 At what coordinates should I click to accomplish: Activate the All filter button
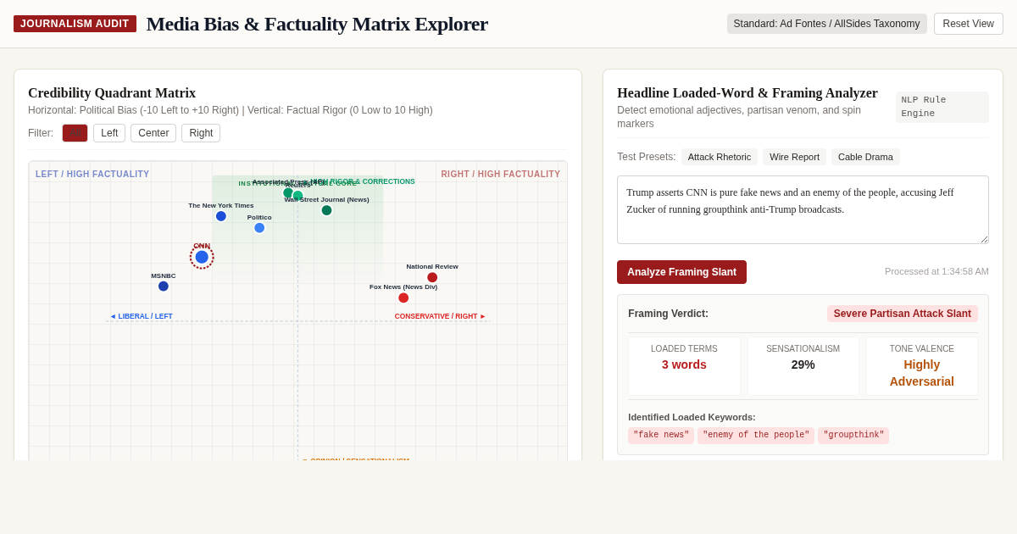point(75,133)
